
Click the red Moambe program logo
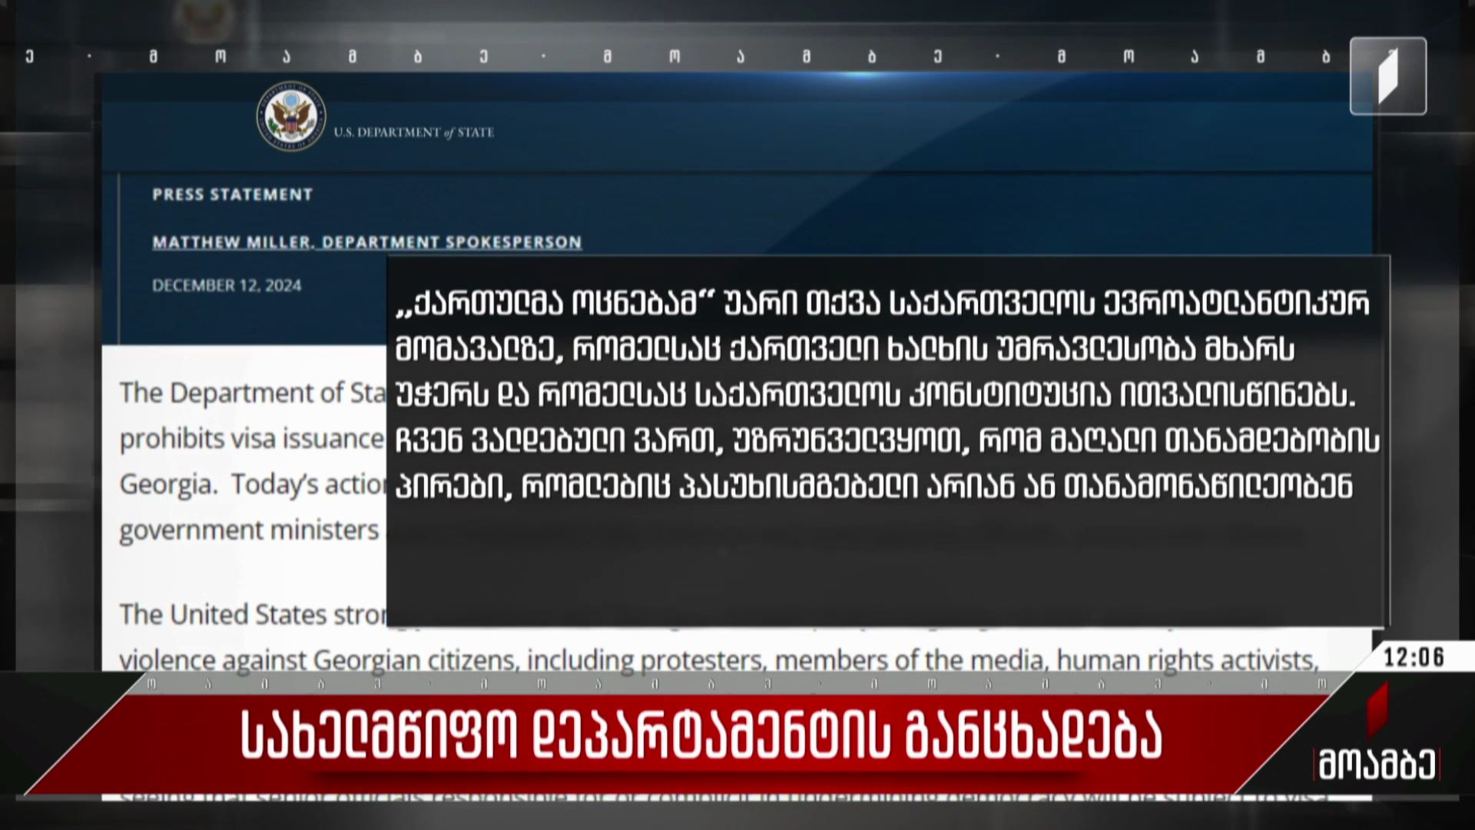point(1377,709)
